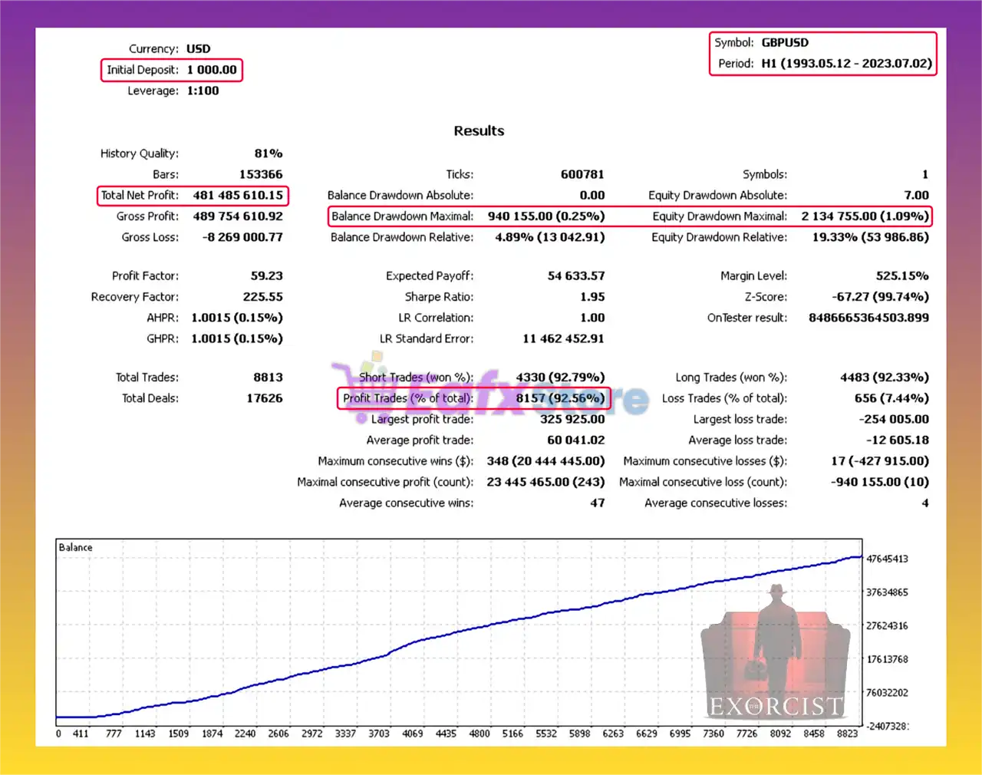Select LR Correlation value 1.00
The height and width of the screenshot is (775, 982).
(592, 318)
